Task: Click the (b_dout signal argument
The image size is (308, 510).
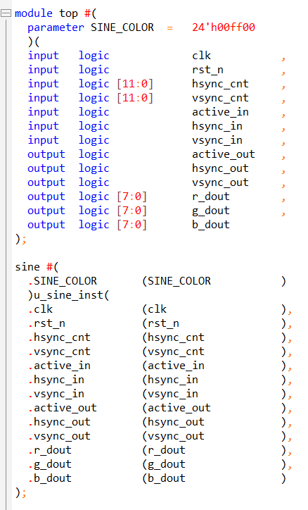Action: [x=164, y=478]
